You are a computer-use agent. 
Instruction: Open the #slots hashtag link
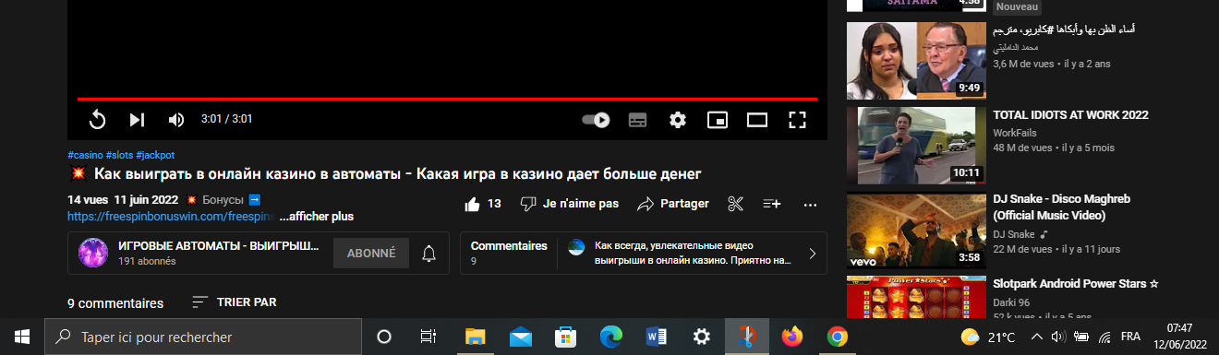click(119, 155)
